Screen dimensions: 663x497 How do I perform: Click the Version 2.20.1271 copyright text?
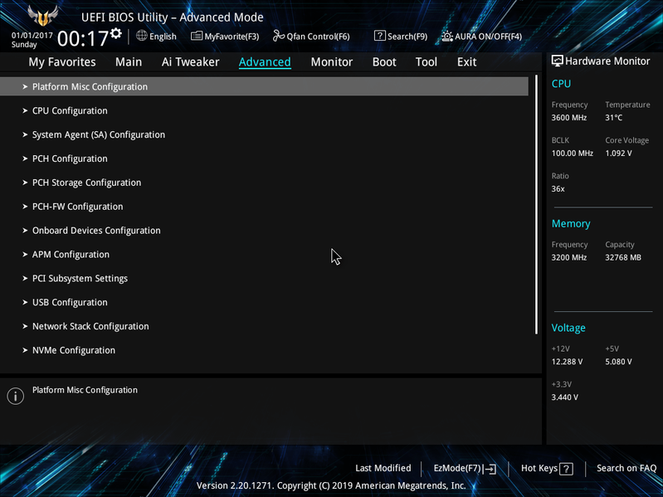click(x=331, y=485)
